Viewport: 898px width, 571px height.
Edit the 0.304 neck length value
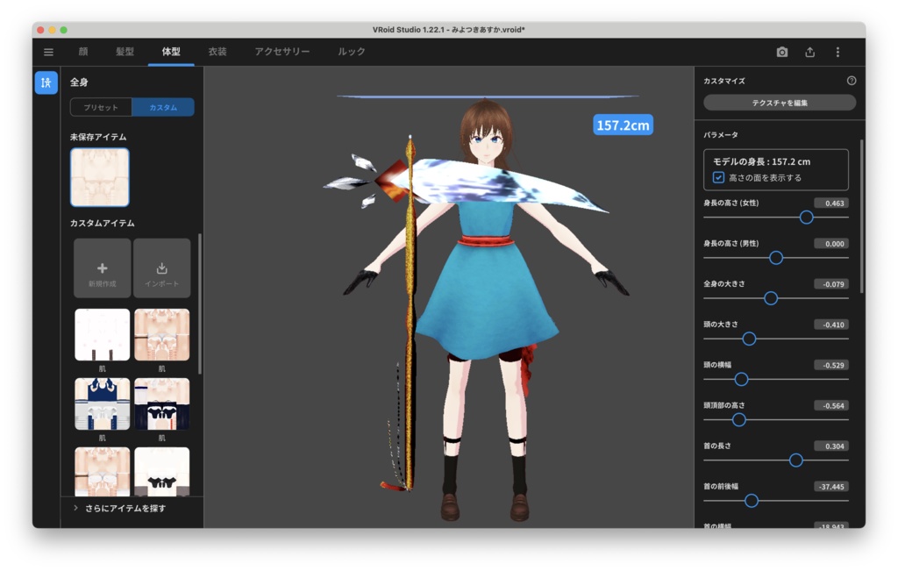(831, 446)
